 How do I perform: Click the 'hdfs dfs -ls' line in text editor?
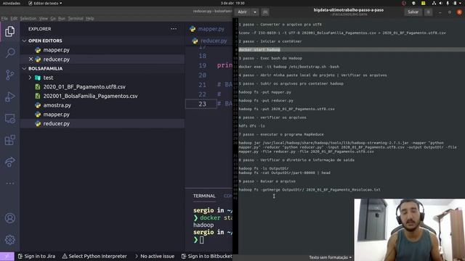pos(252,125)
